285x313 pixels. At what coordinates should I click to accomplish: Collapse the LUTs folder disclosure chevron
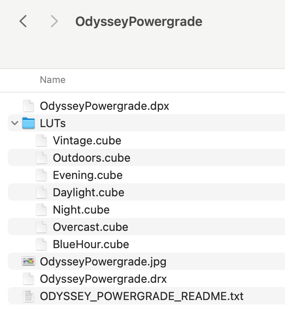pos(15,123)
